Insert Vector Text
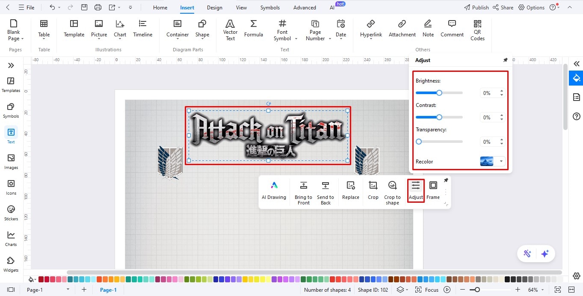583x296 pixels. click(230, 30)
